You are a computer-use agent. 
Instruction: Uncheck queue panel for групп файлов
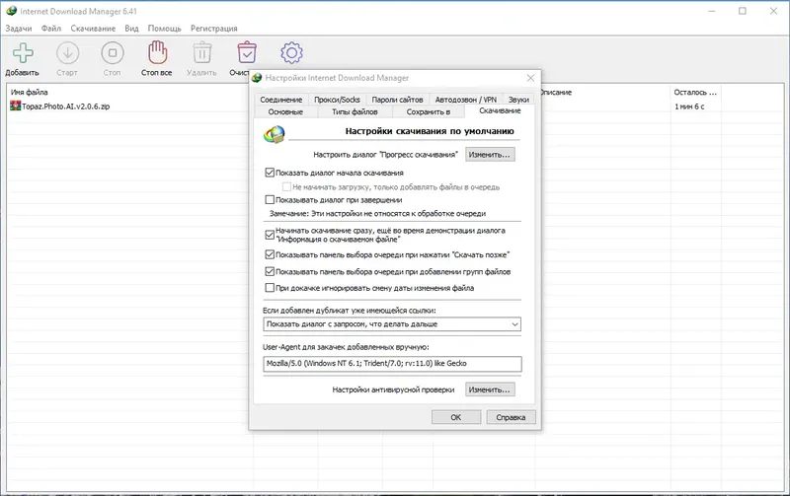pos(270,271)
